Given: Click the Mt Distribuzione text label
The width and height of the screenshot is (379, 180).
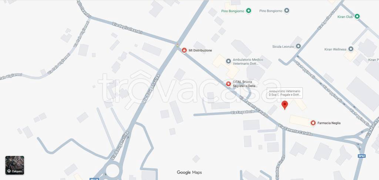Looking at the screenshot, I should (x=200, y=50).
